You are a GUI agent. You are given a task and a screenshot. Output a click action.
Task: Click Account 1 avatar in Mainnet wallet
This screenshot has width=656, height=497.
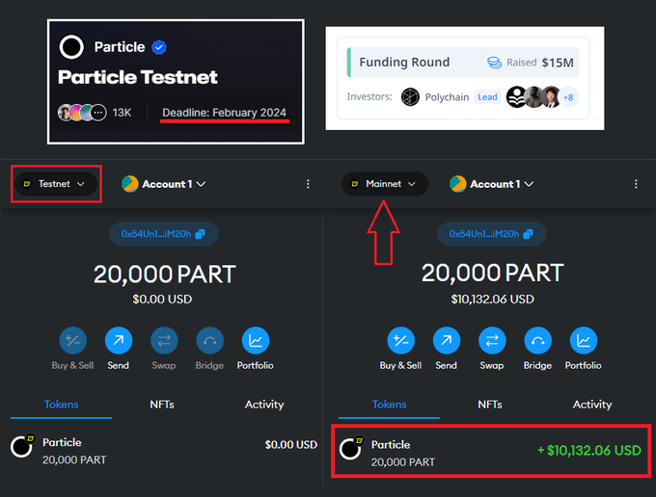(x=457, y=184)
